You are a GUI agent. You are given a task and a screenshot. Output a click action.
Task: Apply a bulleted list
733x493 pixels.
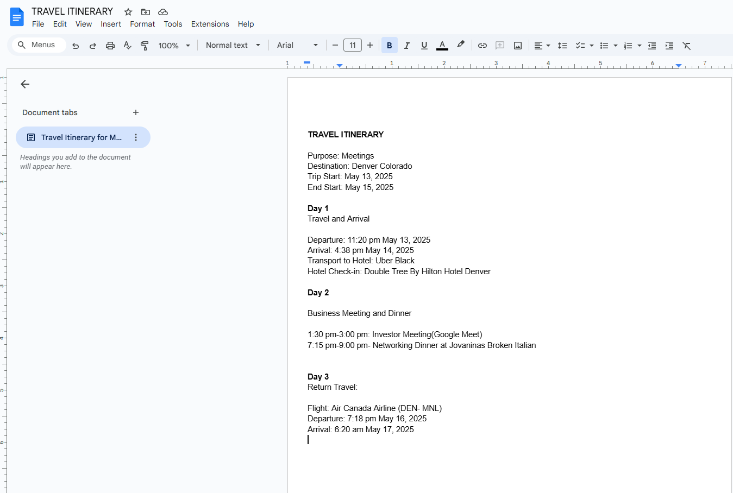(604, 46)
